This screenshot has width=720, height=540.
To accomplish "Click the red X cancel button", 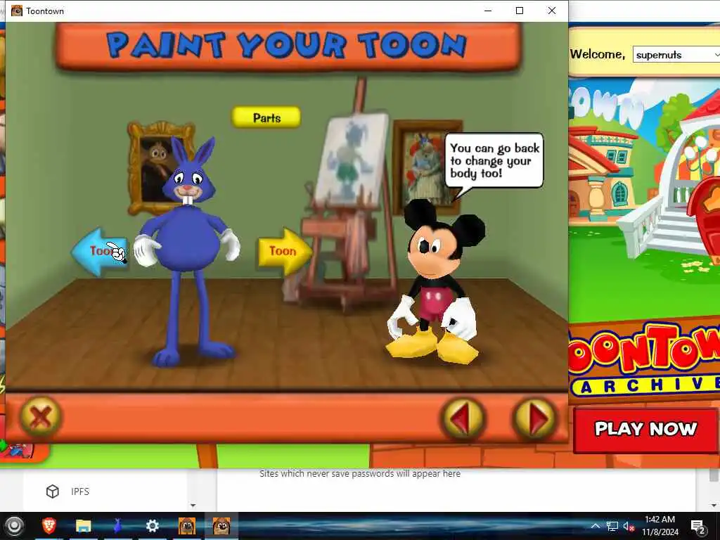I will [40, 417].
